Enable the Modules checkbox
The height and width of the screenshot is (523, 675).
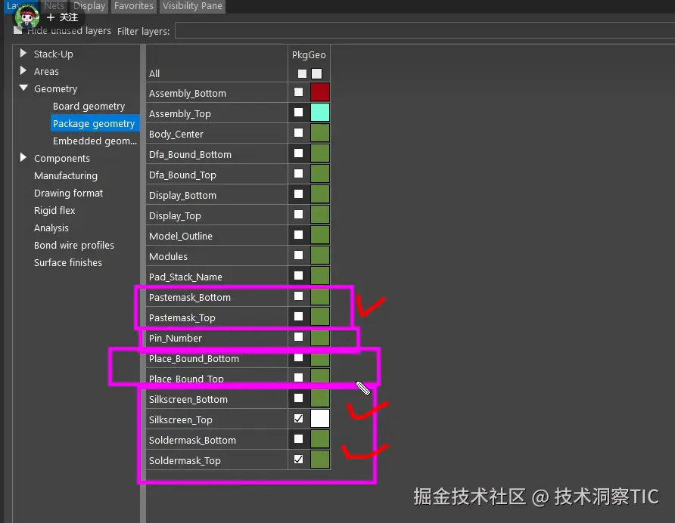298,255
